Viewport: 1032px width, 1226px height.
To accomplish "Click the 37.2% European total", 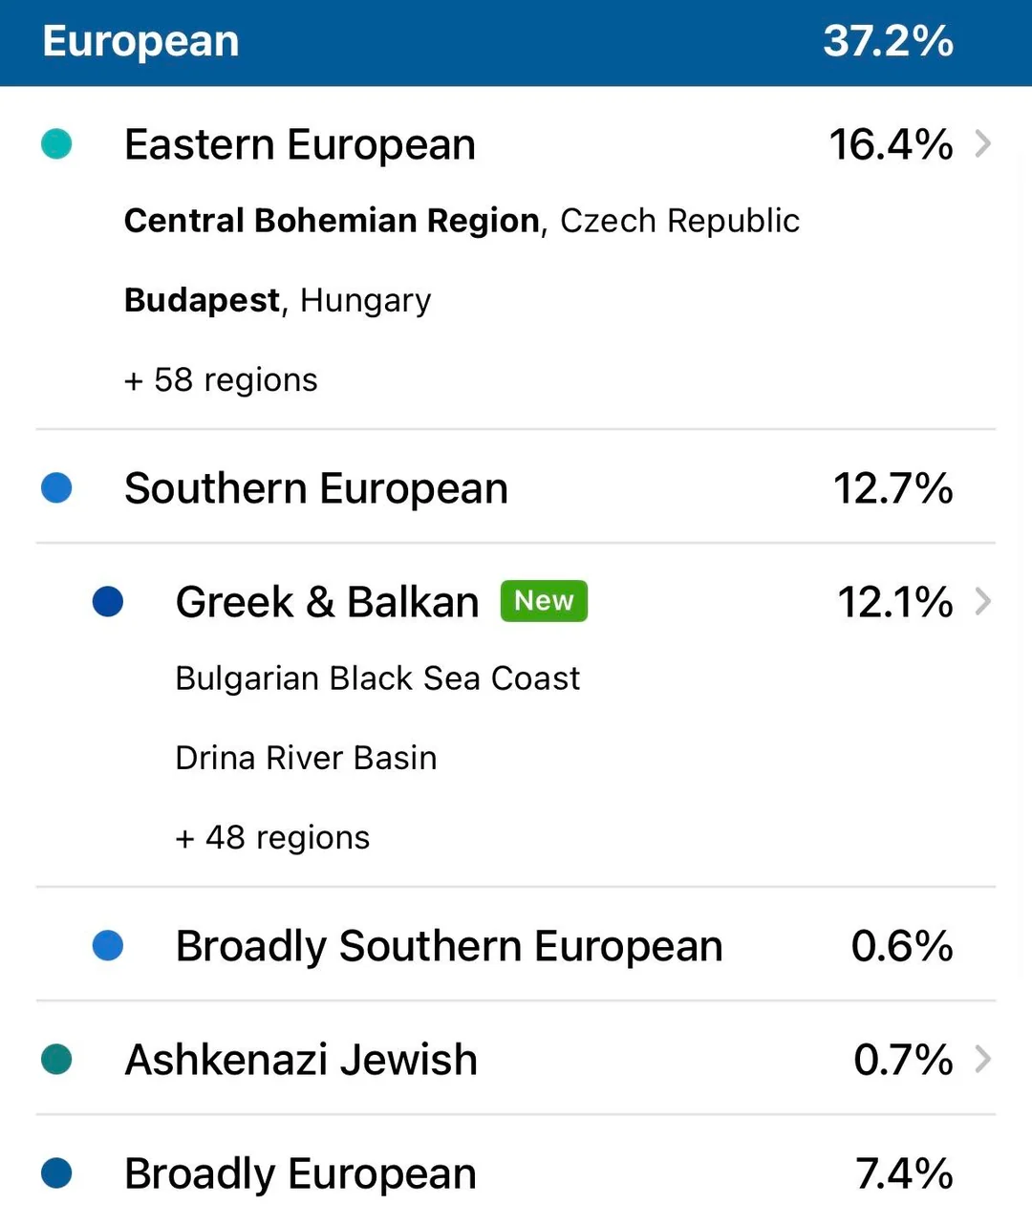I will click(x=888, y=42).
